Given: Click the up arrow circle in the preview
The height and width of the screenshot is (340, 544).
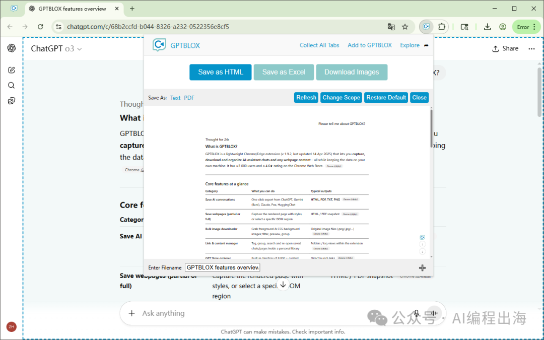Looking at the screenshot, I should click(422, 244).
